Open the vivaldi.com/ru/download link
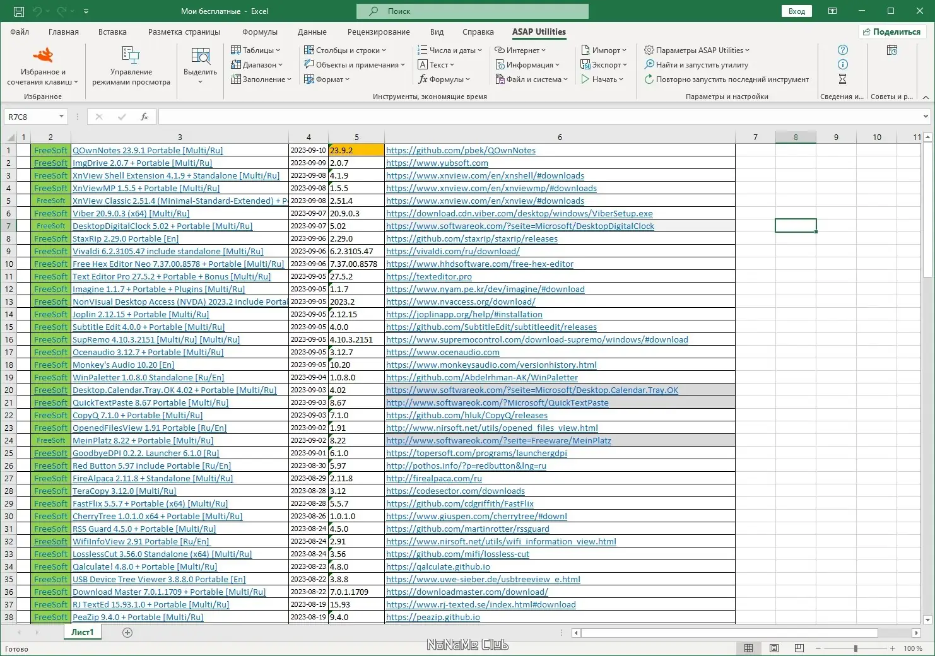Image resolution: width=935 pixels, height=656 pixels. pos(453,251)
